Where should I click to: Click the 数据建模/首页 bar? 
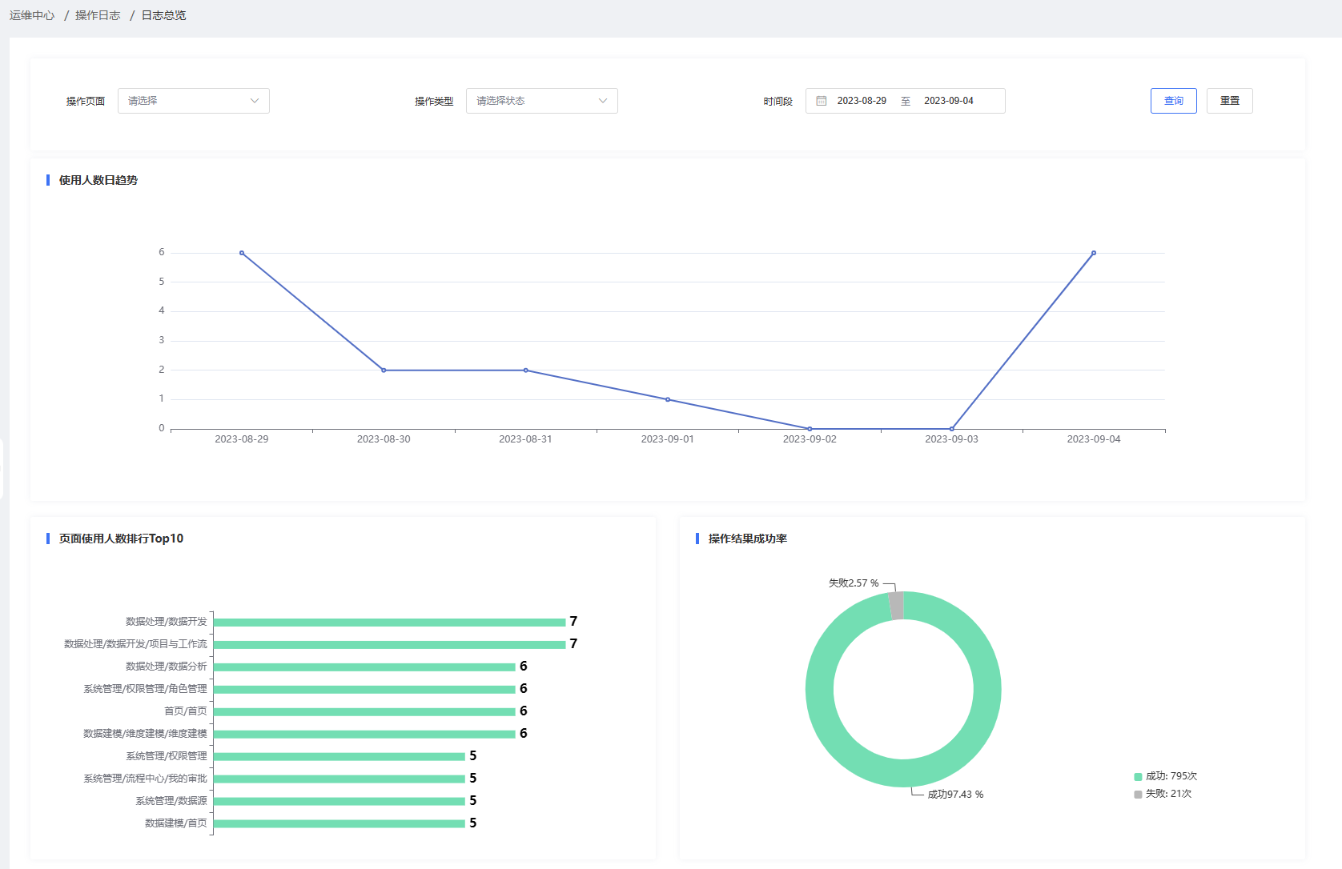tap(340, 824)
